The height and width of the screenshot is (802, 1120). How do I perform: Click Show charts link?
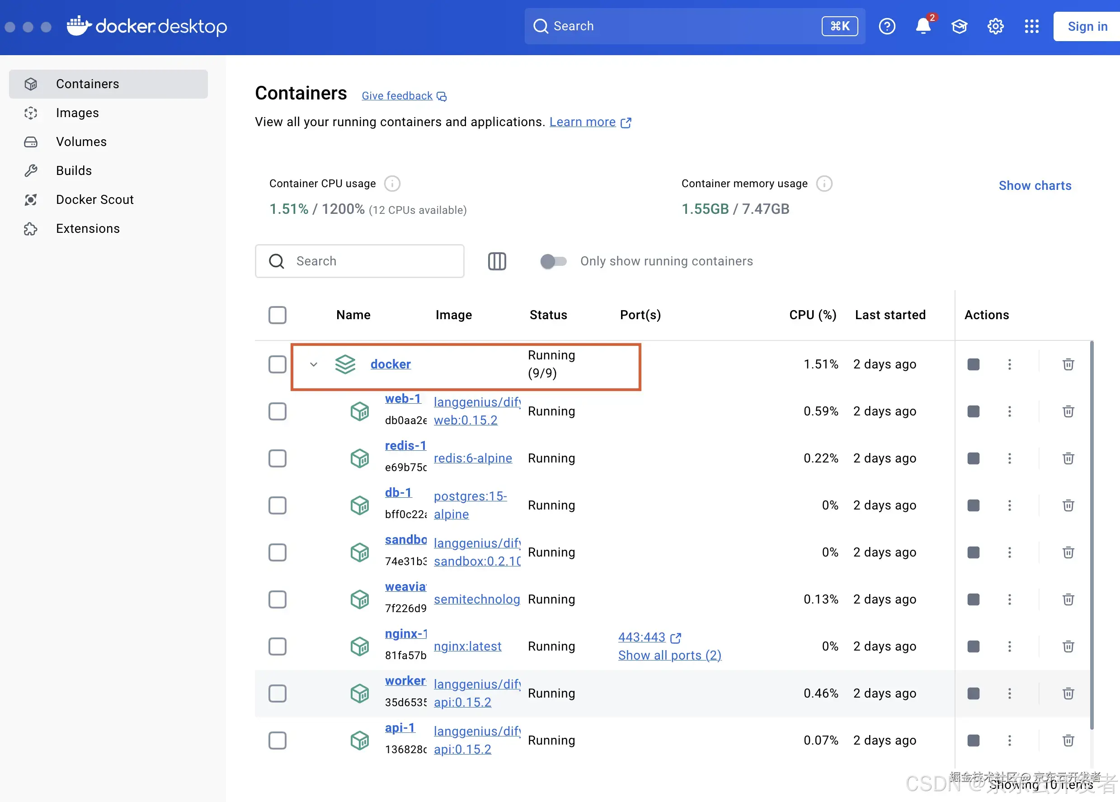tap(1035, 186)
